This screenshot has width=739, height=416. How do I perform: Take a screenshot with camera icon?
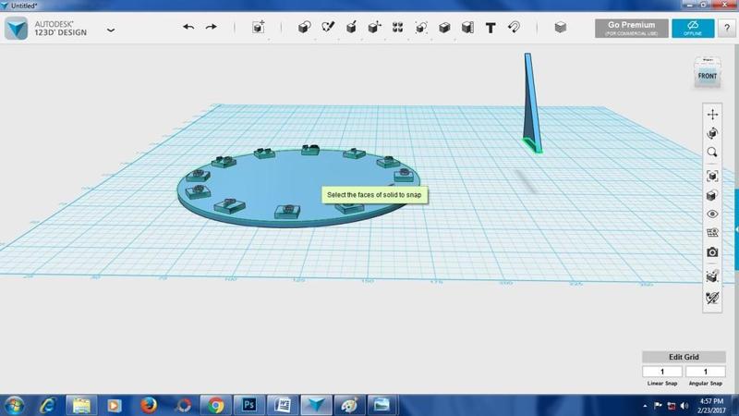point(712,252)
